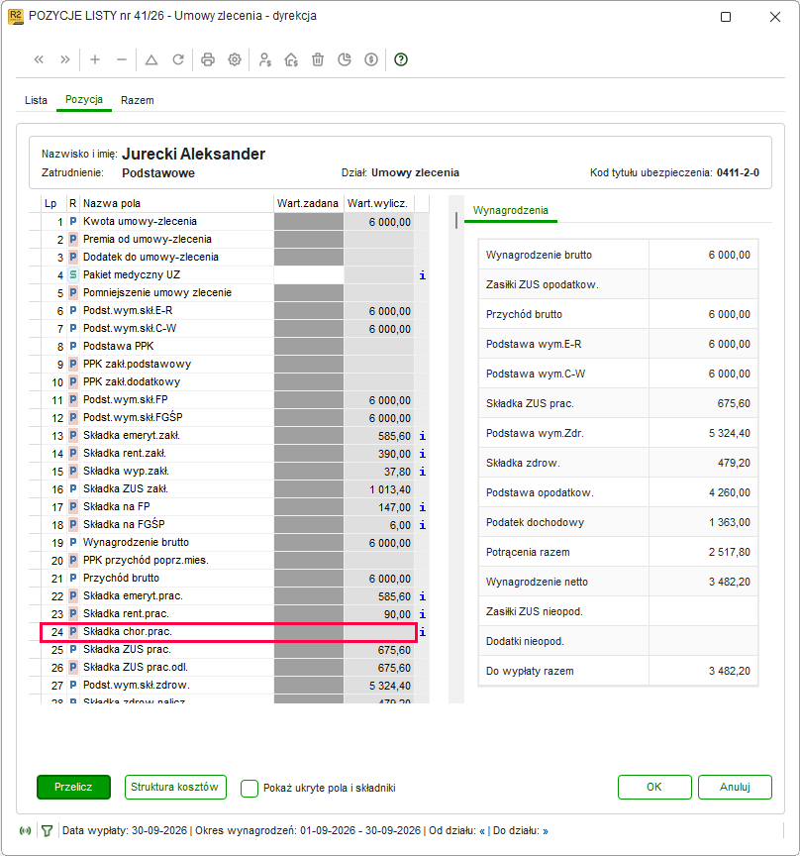Click Data wypłaty status bar entry

point(125,831)
